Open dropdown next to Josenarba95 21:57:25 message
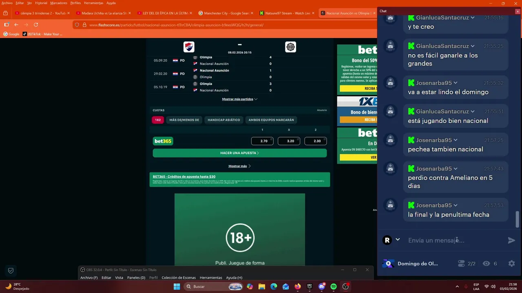 tap(456, 140)
